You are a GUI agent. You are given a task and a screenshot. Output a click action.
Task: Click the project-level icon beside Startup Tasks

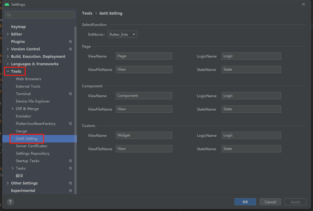70,161
